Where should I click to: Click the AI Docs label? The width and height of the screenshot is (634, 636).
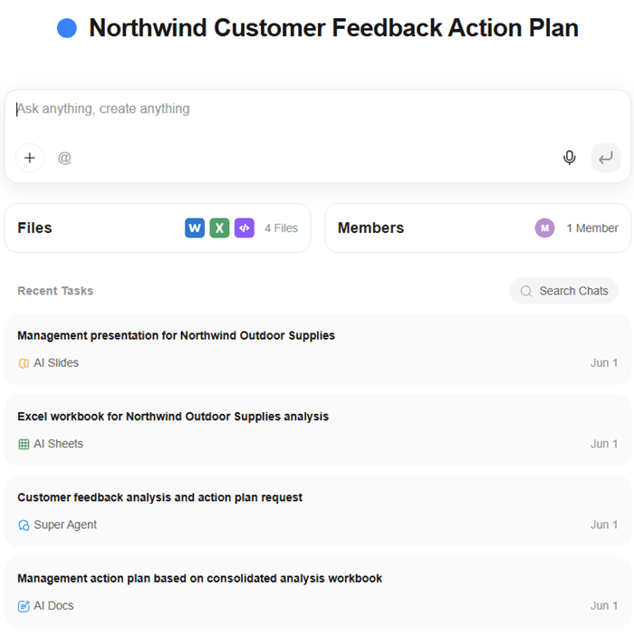coord(53,605)
